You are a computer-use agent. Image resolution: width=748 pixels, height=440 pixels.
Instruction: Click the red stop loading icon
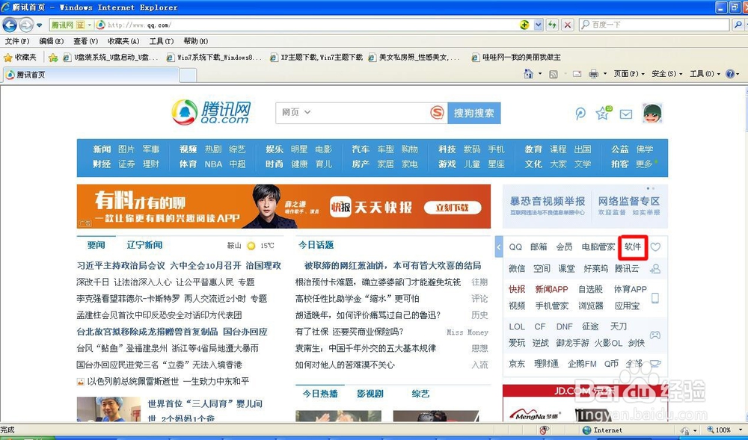click(567, 25)
